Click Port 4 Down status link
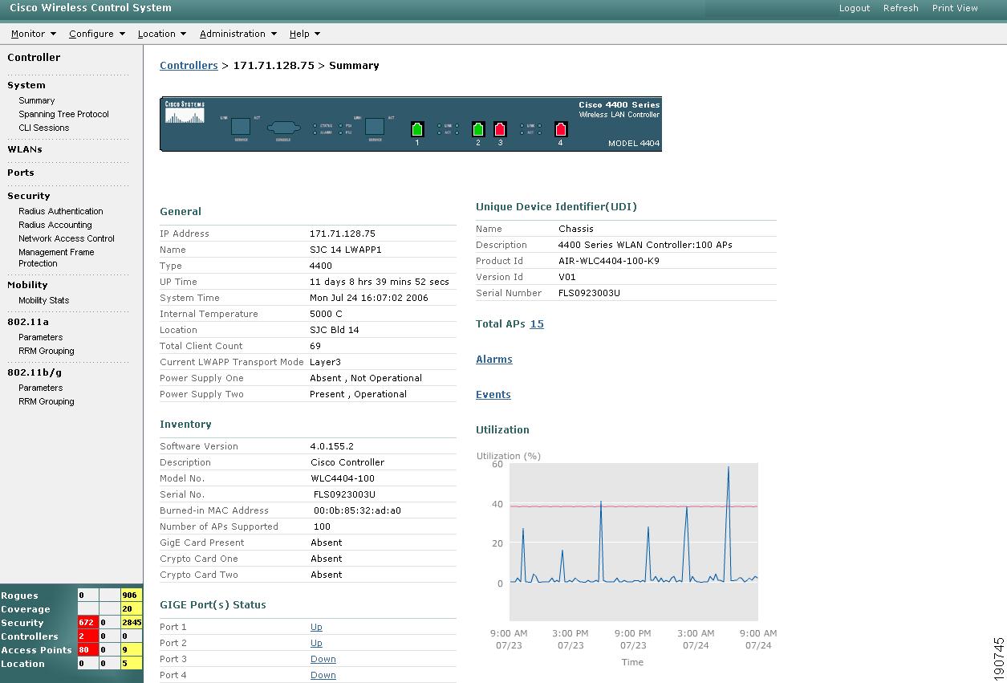Viewport: 1007px width, 683px height. click(323, 675)
